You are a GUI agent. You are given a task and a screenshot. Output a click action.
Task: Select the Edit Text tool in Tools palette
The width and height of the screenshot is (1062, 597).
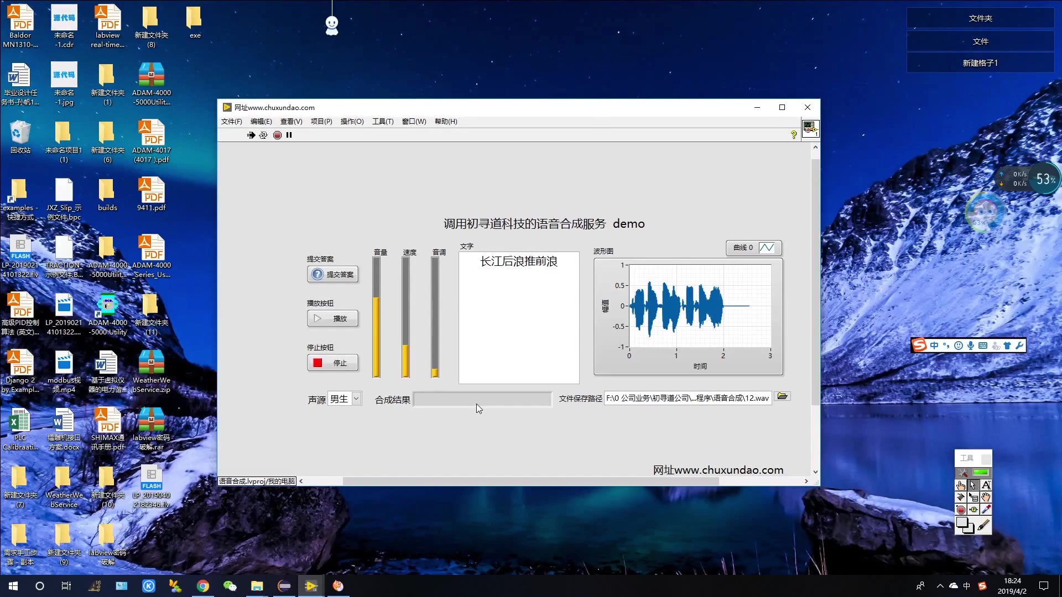click(986, 485)
